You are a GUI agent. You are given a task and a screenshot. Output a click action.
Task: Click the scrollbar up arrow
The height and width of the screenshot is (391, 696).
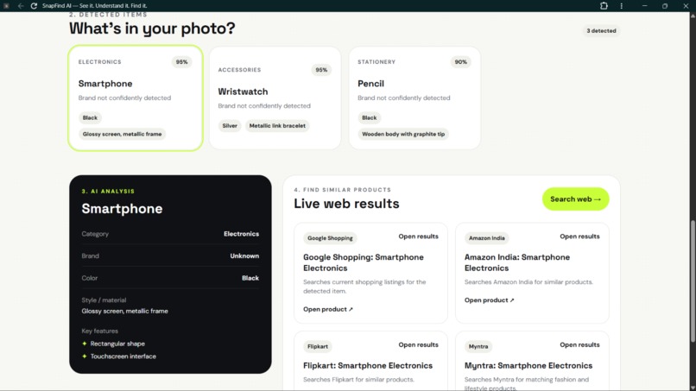(693, 16)
